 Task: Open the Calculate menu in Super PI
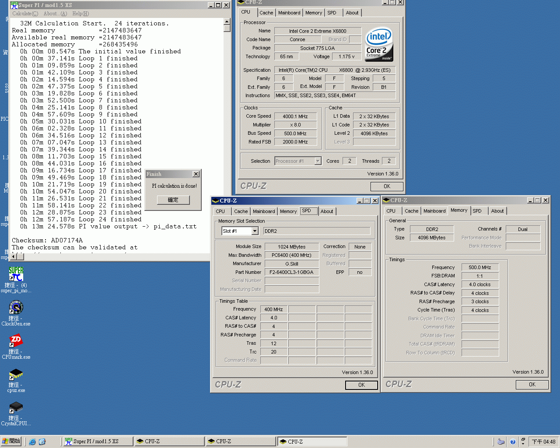coord(25,14)
